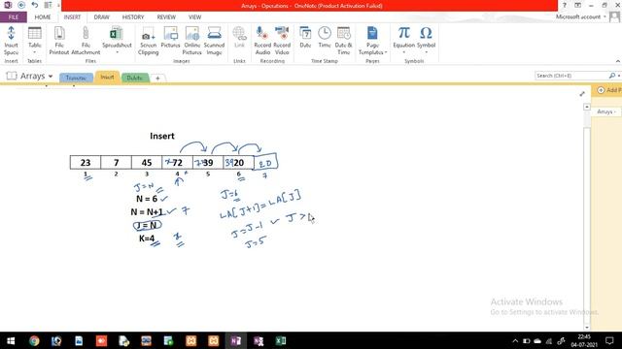Open the Symbol omega icon

[426, 32]
